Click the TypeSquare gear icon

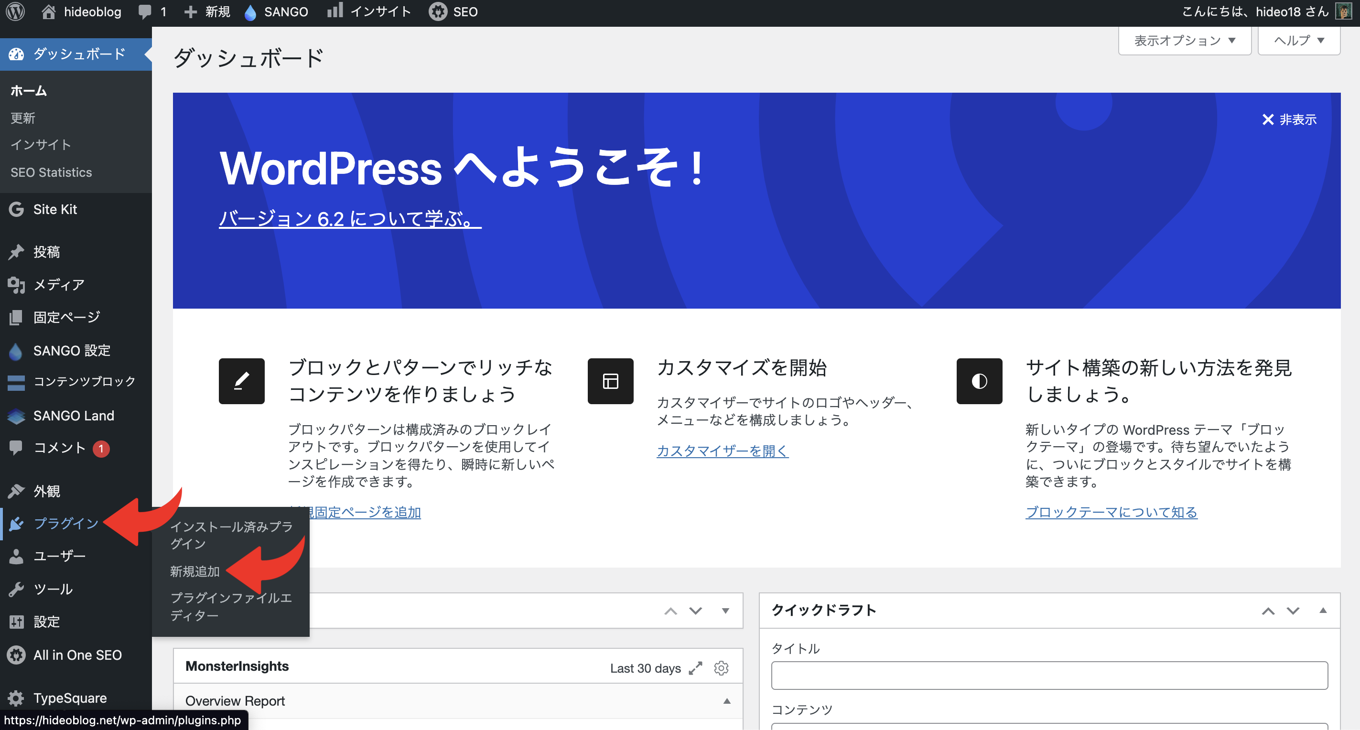[16, 698]
